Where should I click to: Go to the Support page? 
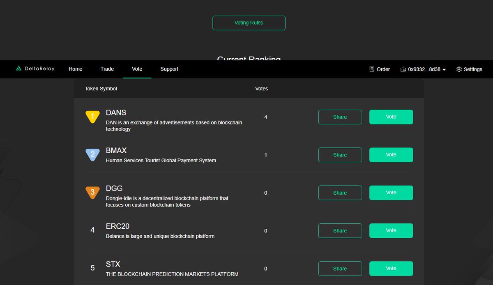(x=169, y=69)
